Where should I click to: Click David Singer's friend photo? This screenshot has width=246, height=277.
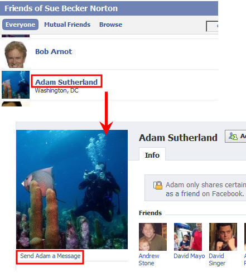[x=223, y=237]
